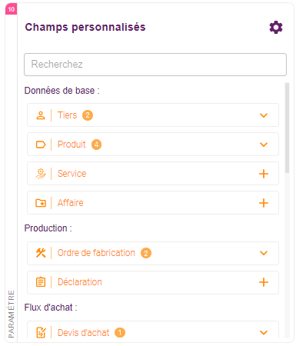Click the vertical scrollbar of the list
The width and height of the screenshot is (296, 346).
pyautogui.click(x=287, y=128)
